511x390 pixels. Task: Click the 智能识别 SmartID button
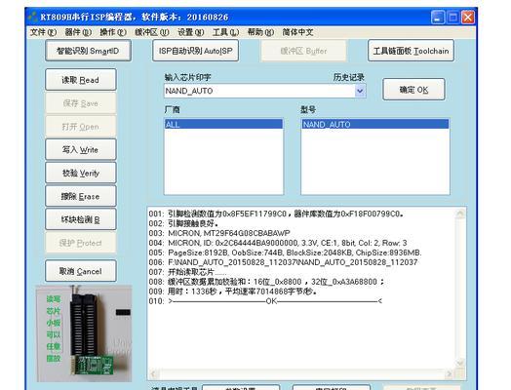coord(89,51)
